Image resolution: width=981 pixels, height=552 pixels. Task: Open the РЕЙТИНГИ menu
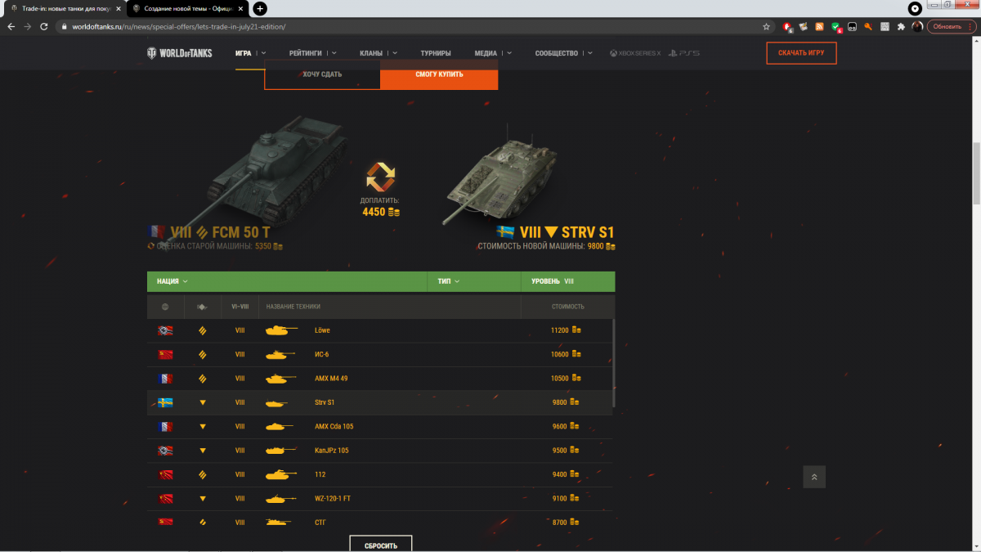pos(307,53)
